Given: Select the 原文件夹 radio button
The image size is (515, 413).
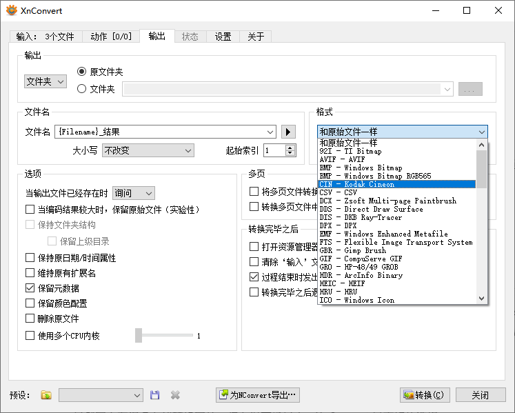Looking at the screenshot, I should (81, 71).
